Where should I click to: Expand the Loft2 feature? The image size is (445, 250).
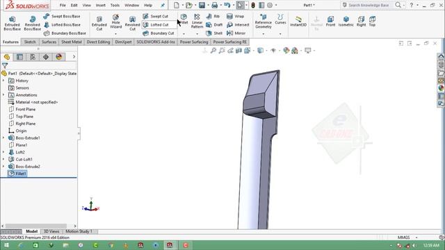pyautogui.click(x=3, y=152)
